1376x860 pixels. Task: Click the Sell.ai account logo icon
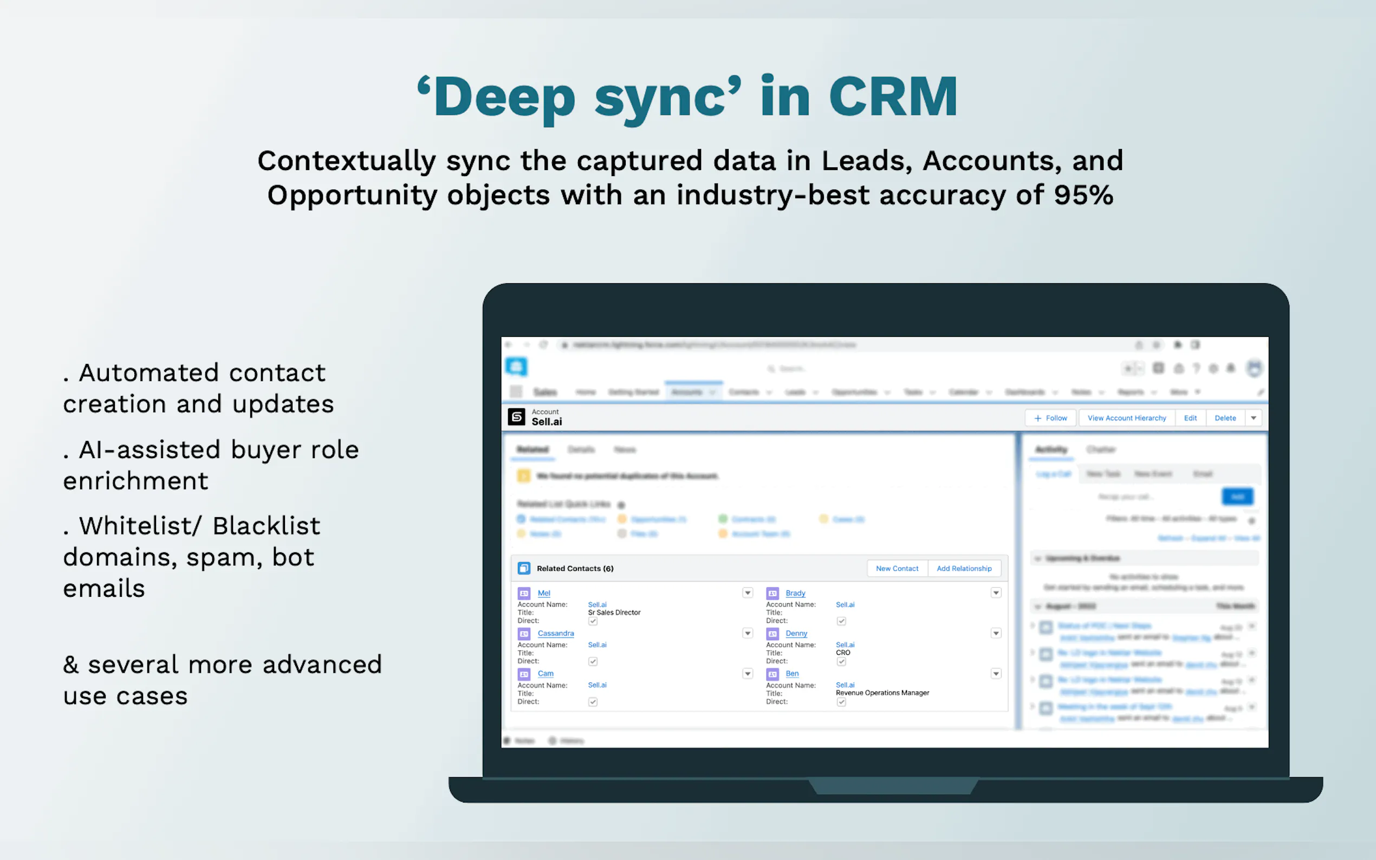[516, 417]
